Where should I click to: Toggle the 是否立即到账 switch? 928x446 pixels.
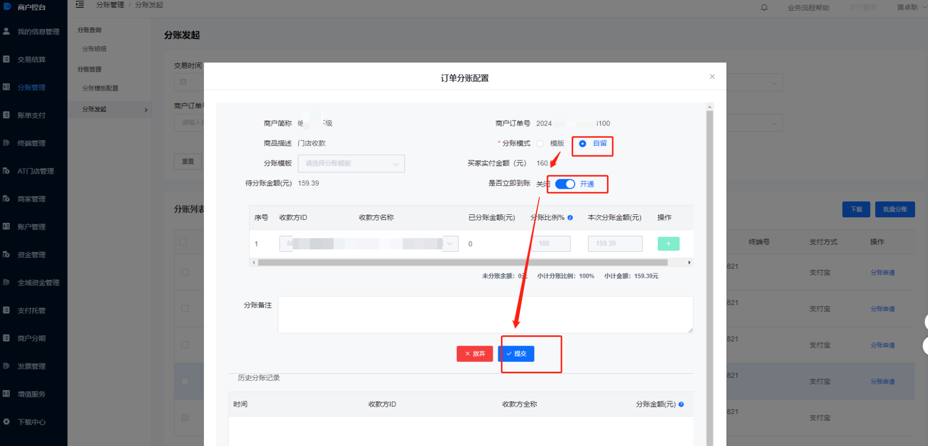(565, 184)
